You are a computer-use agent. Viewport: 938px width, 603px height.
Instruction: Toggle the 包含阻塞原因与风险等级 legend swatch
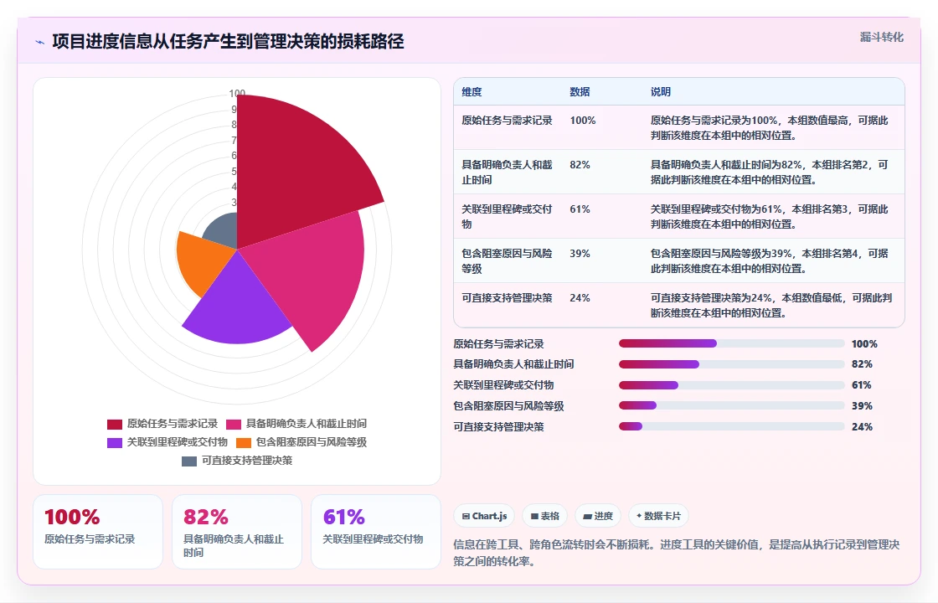244,443
